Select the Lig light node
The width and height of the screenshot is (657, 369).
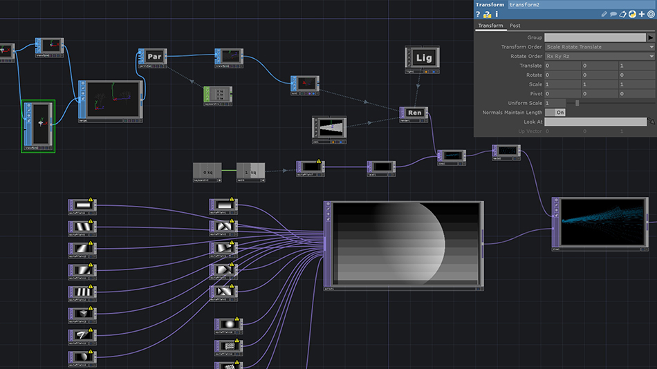(x=424, y=59)
